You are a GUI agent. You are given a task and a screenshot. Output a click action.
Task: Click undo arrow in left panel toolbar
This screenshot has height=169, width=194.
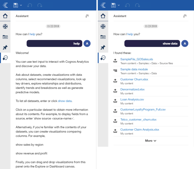(x=30, y=5)
